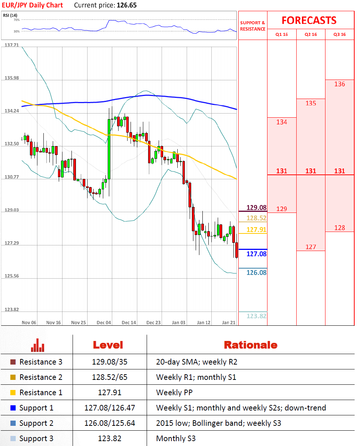Click the Q2 16 low forecast 127
Screen dimensions: 358x446
tap(311, 247)
